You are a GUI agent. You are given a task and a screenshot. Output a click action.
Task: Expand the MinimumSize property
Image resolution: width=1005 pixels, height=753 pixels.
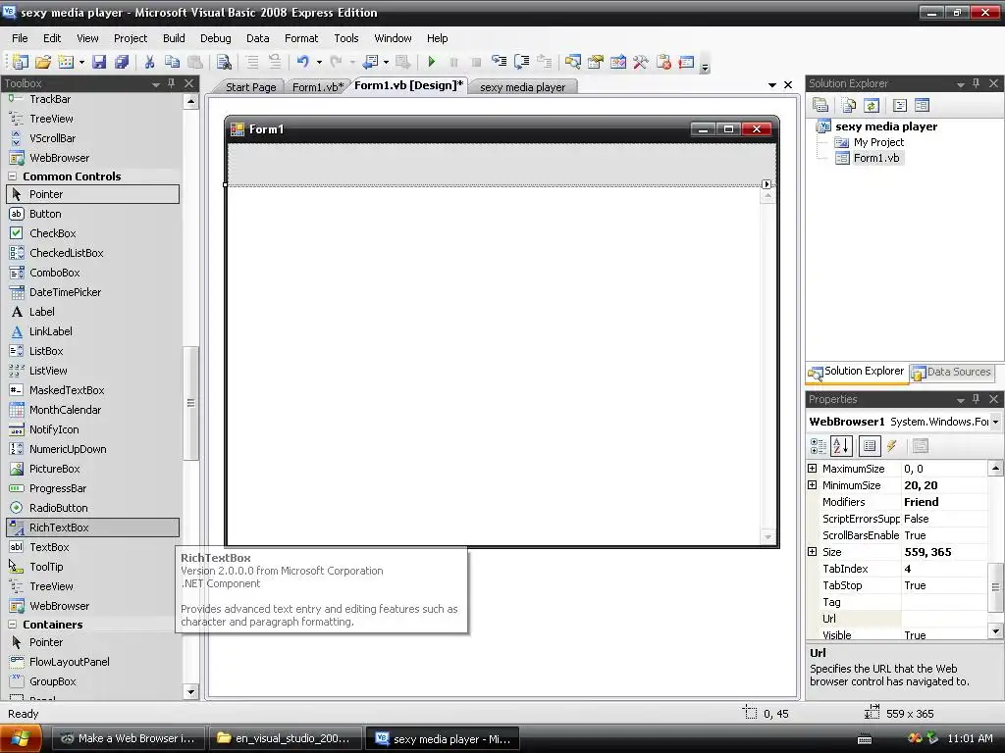click(812, 484)
